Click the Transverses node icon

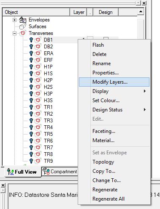[x=23, y=33]
